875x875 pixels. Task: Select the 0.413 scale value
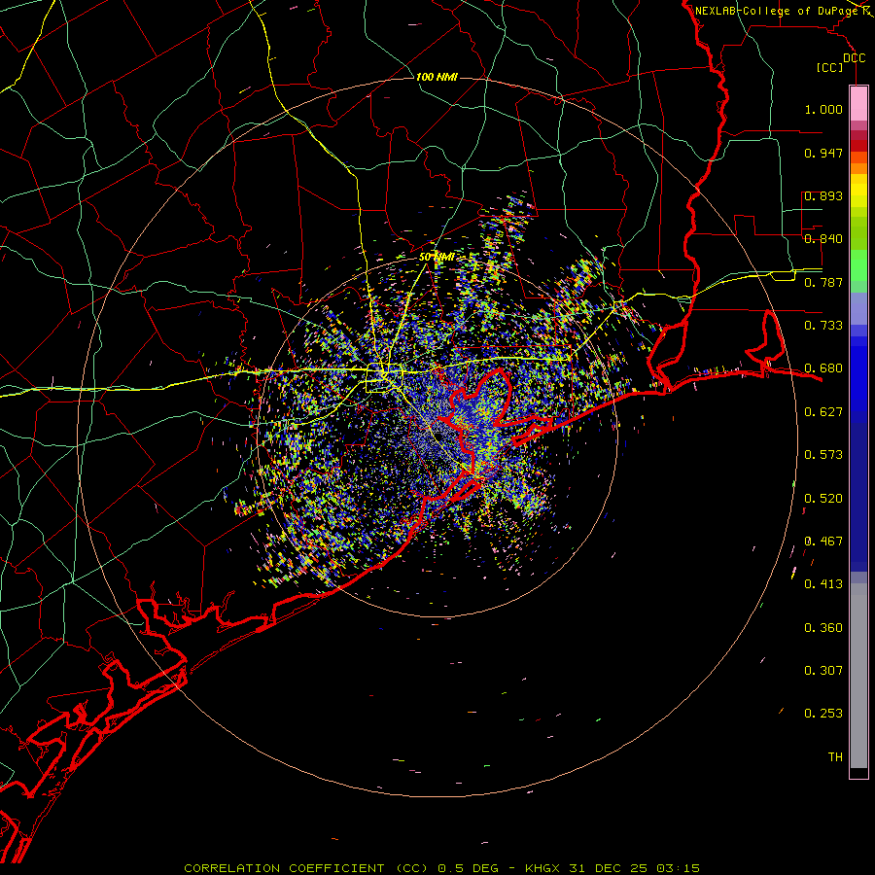823,584
